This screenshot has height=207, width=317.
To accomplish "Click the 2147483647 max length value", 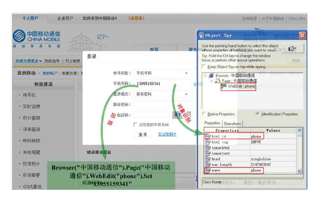I will 261,165.
